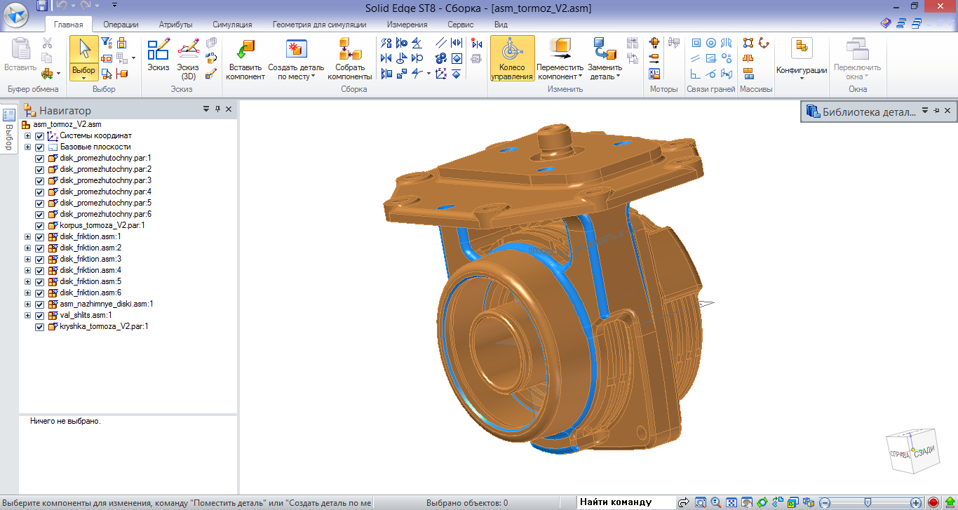The height and width of the screenshot is (510, 958).
Task: Click the gear relationship icon in Сборка
Action: [x=441, y=58]
